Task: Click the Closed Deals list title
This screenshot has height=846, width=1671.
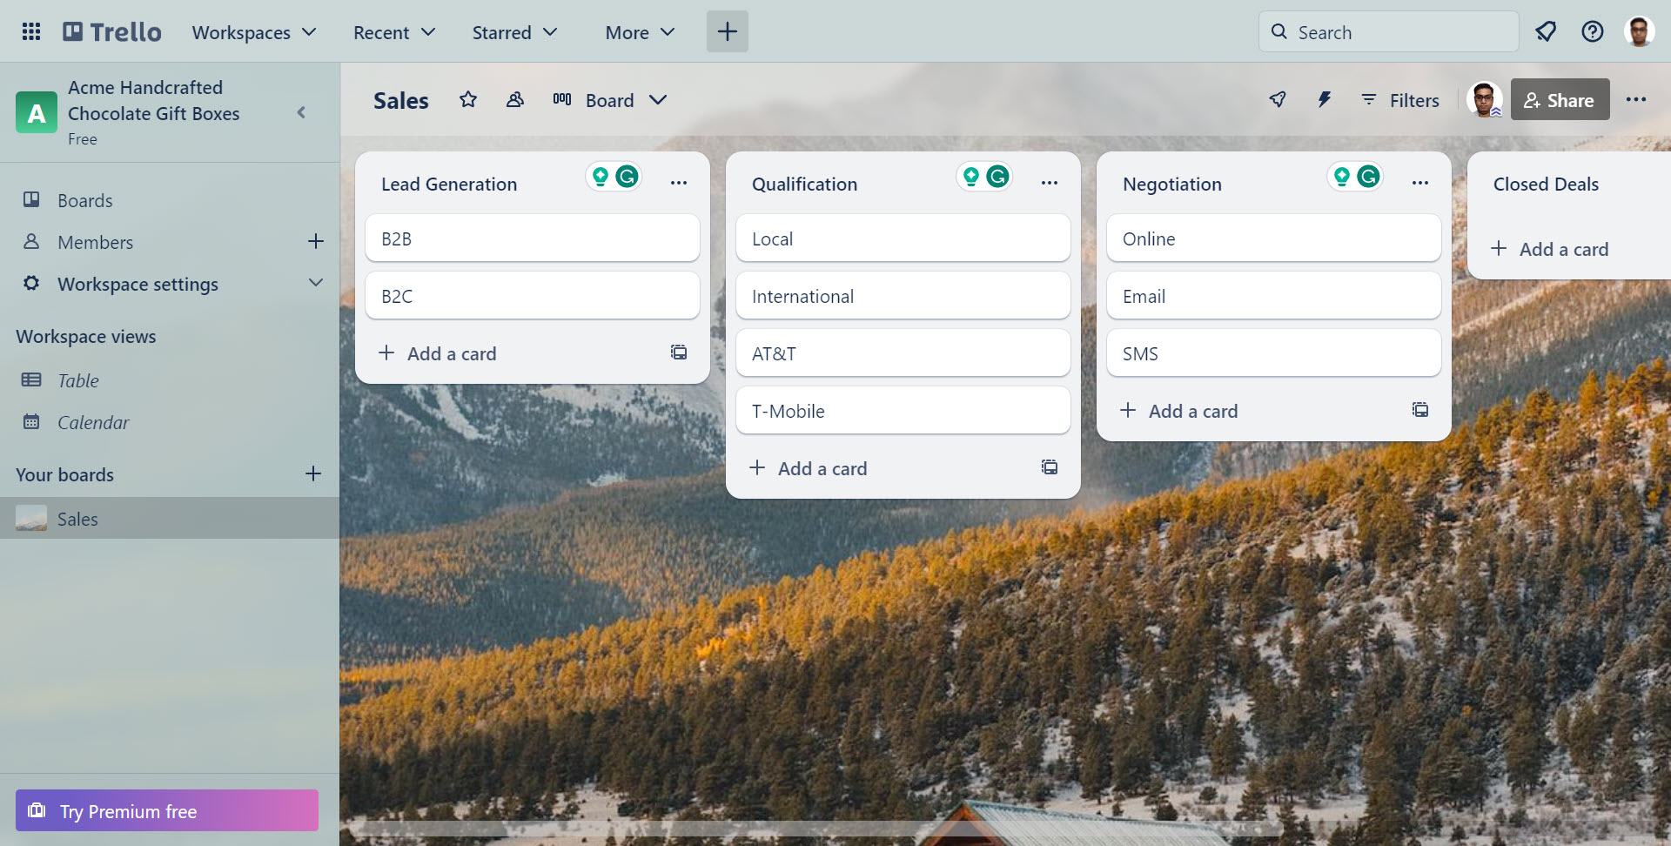Action: click(x=1546, y=184)
